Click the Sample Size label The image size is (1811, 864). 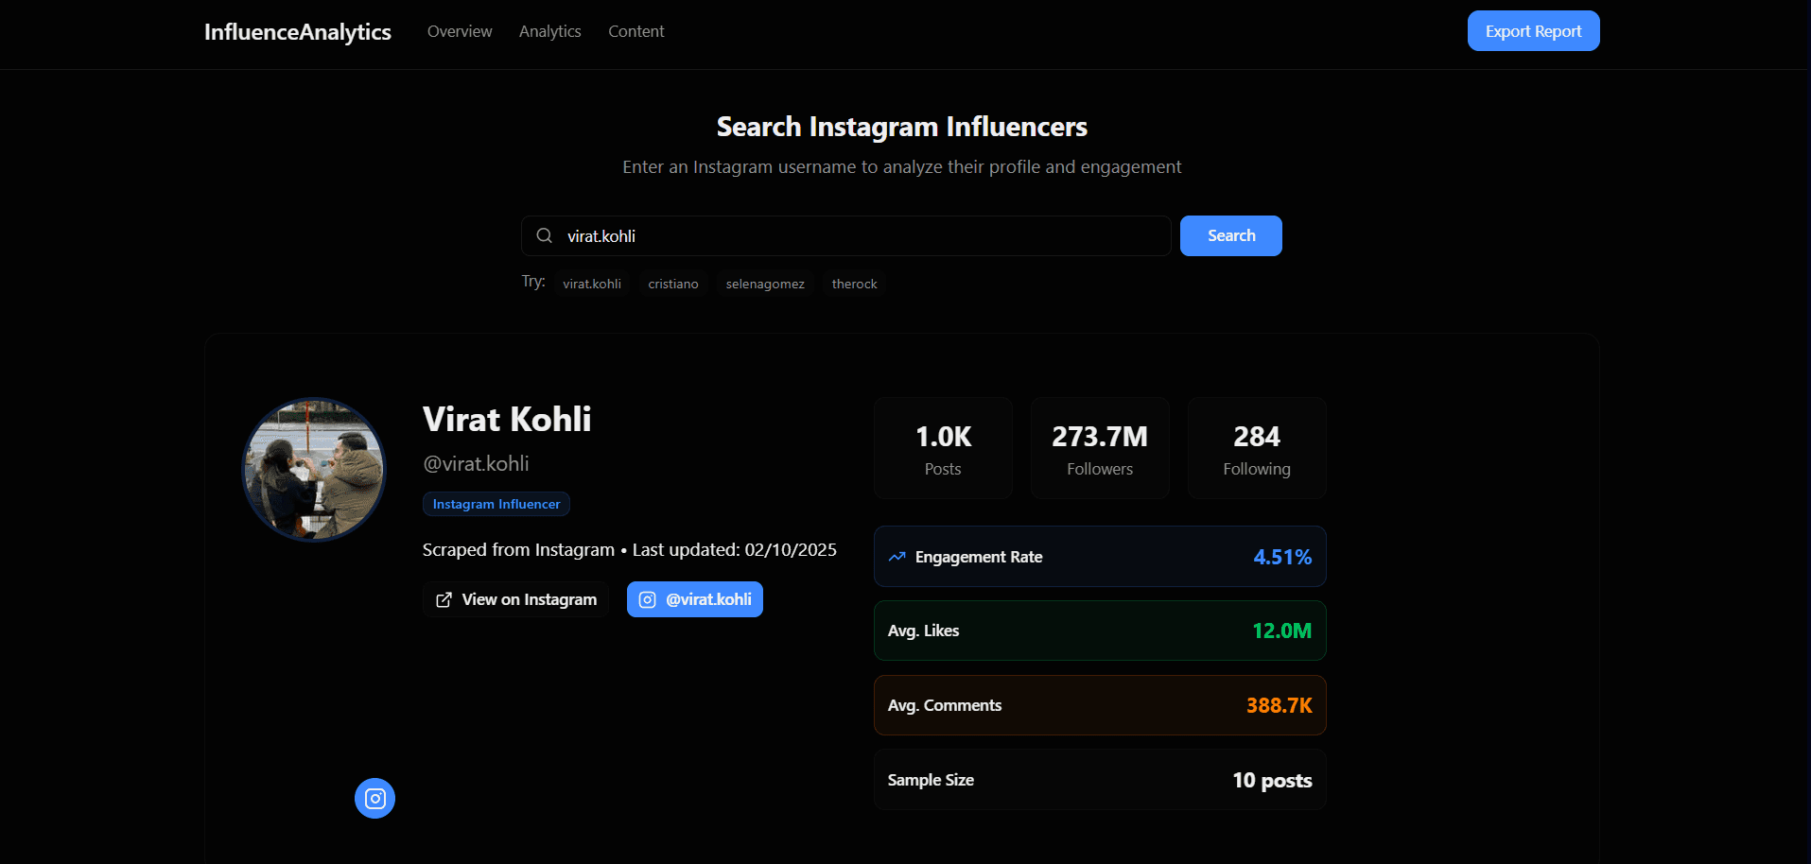(x=931, y=780)
